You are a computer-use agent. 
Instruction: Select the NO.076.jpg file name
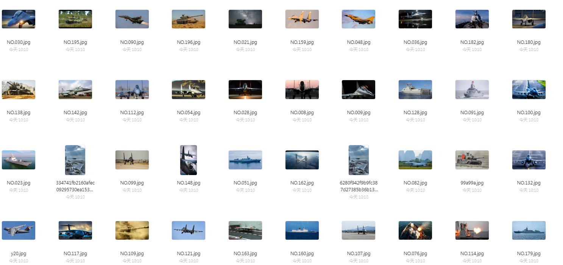pos(415,254)
